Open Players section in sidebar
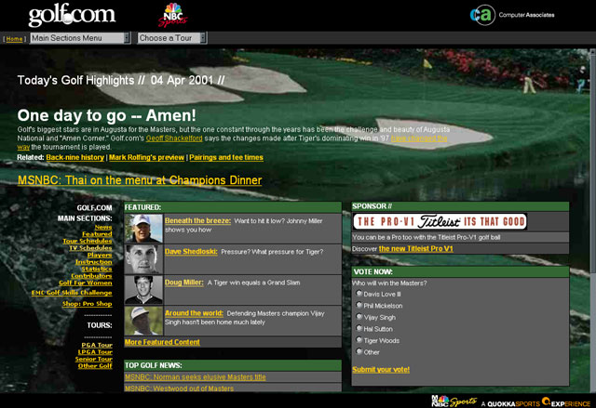 (100, 255)
